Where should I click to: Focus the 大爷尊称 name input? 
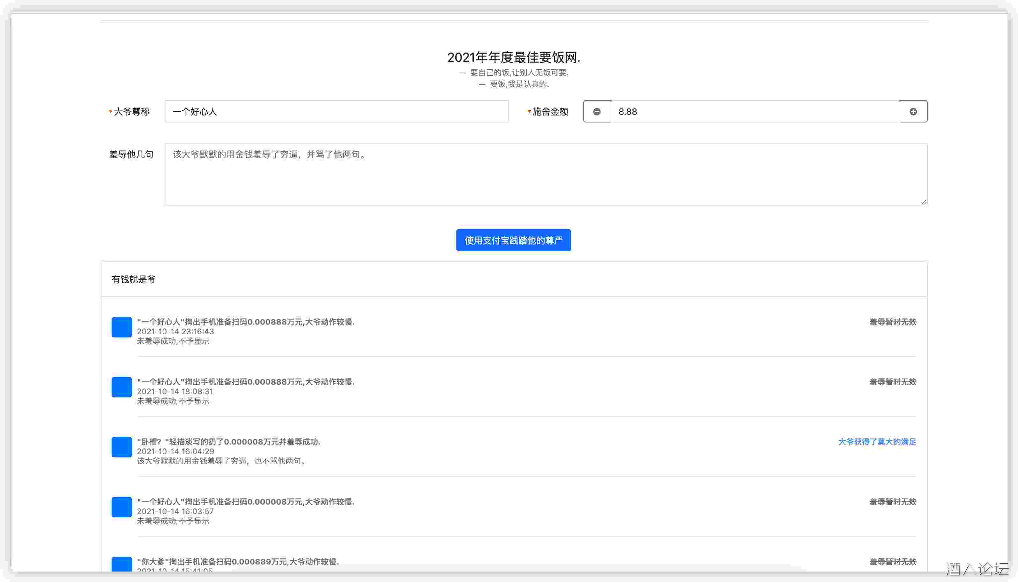tap(337, 111)
